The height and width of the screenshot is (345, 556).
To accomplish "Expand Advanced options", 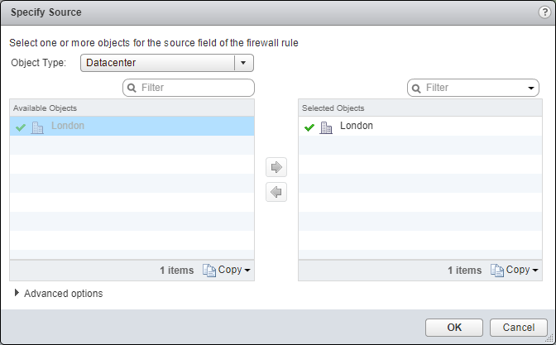I will point(17,293).
